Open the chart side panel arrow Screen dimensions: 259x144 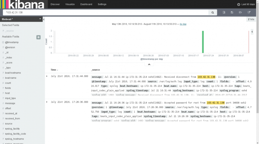point(252,32)
